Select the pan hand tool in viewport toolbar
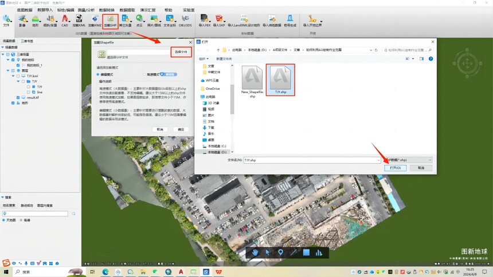Image resolution: width=493 pixels, height=277 pixels. 255,252
